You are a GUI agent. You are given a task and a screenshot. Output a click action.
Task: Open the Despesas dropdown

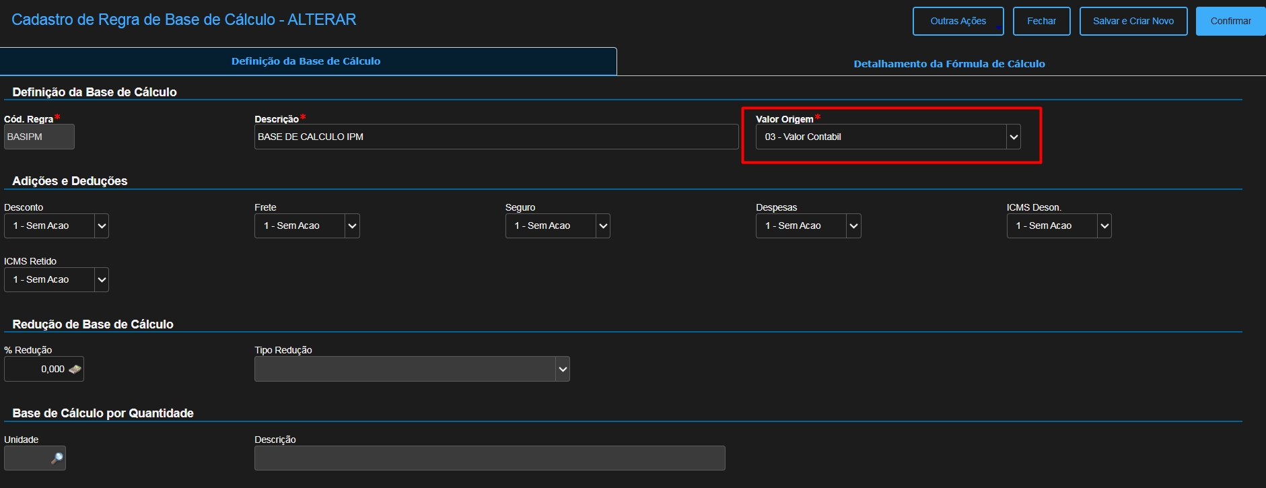(808, 225)
